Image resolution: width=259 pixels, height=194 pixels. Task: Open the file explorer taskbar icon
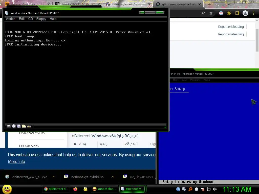(x=85, y=189)
